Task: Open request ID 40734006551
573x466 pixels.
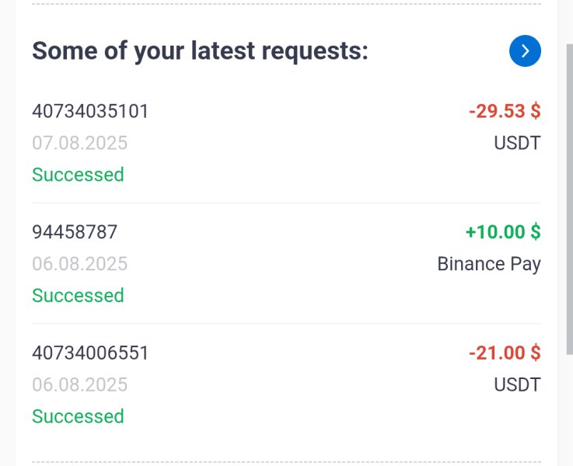Action: tap(90, 353)
